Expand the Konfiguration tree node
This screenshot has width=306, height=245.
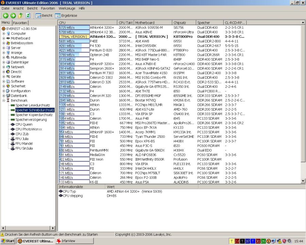(3, 91)
